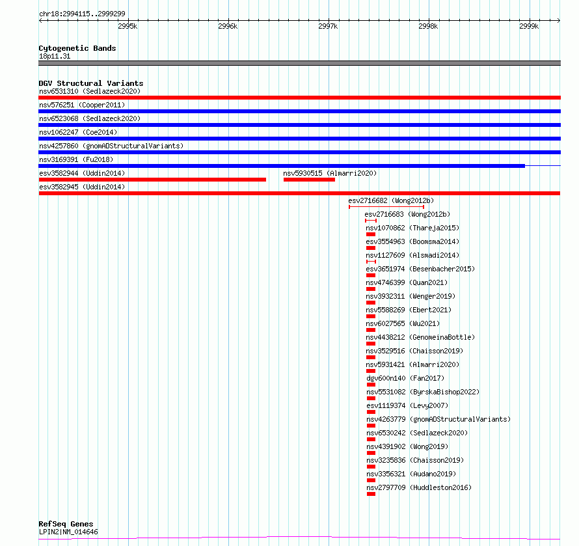Click the 18p11.31 cytogenetic band label
The height and width of the screenshot is (546, 579).
[x=55, y=56]
